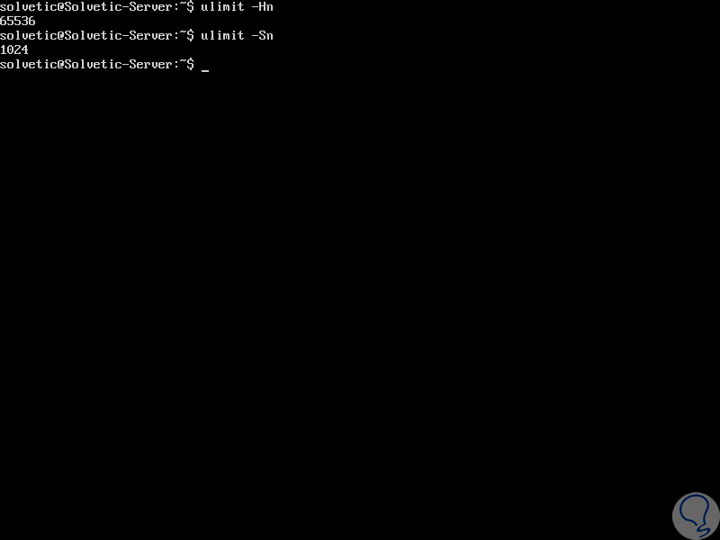The width and height of the screenshot is (720, 540).
Task: Click the 65536 hard limit output
Action: [x=17, y=21]
